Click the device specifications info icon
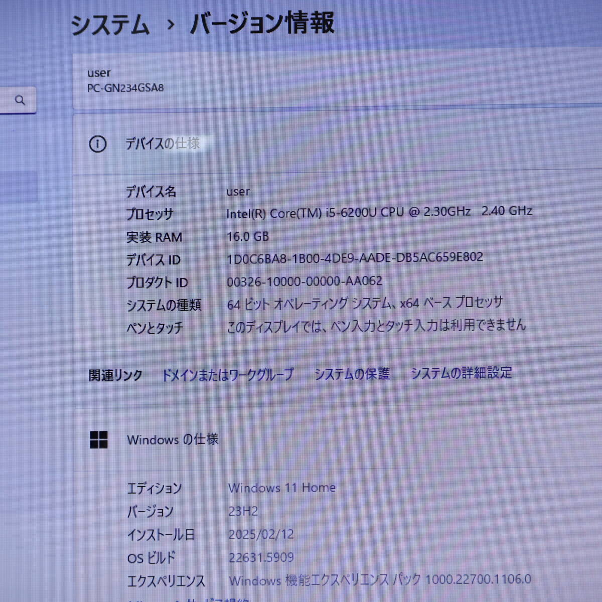The height and width of the screenshot is (602, 602). pyautogui.click(x=98, y=144)
